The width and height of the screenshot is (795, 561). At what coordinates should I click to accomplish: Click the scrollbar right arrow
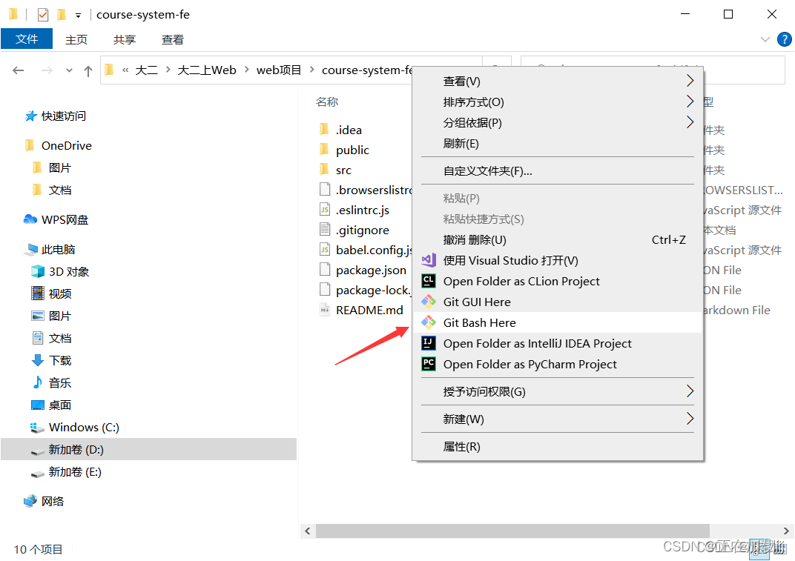pos(786,531)
